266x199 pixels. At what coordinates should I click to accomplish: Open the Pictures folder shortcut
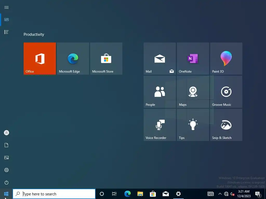pos(6,158)
